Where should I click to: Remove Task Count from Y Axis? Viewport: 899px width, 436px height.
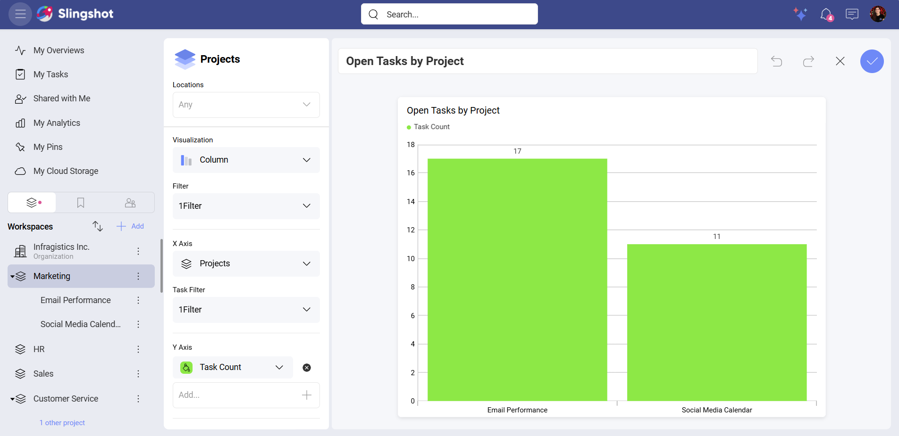(x=307, y=367)
